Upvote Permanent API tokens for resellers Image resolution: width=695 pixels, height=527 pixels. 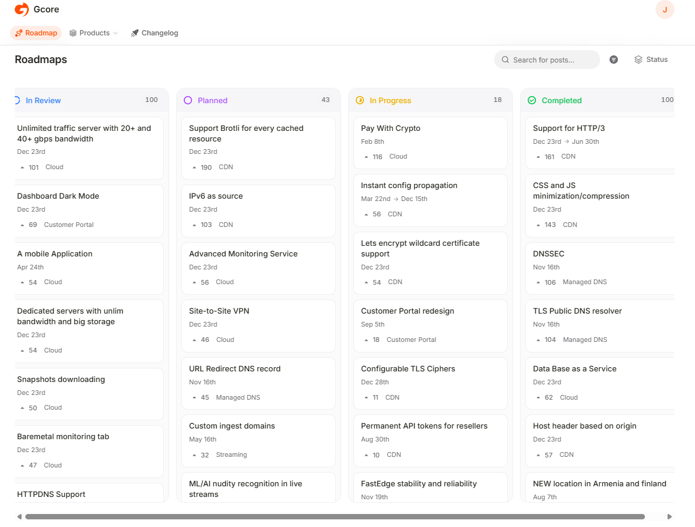click(x=372, y=454)
